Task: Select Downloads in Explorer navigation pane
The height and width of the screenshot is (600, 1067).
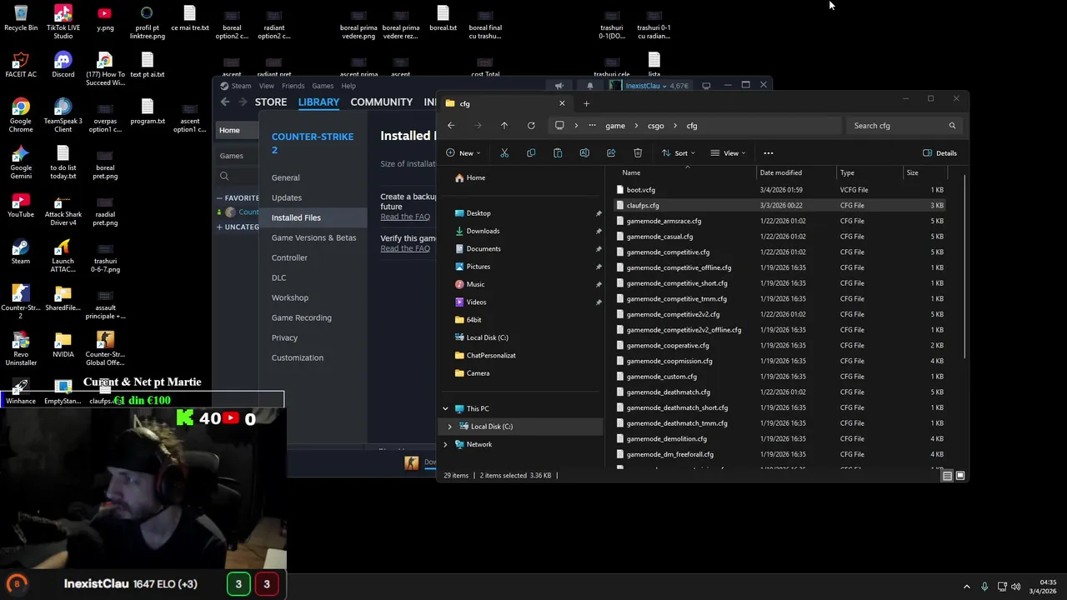Action: tap(483, 231)
